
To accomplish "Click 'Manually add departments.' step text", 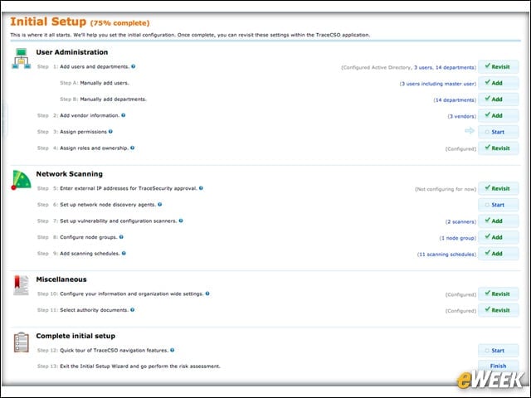I will (x=113, y=99).
